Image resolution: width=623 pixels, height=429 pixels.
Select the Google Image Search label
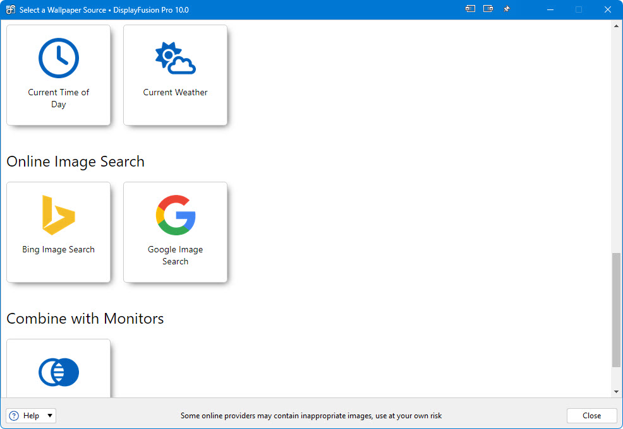tap(175, 256)
